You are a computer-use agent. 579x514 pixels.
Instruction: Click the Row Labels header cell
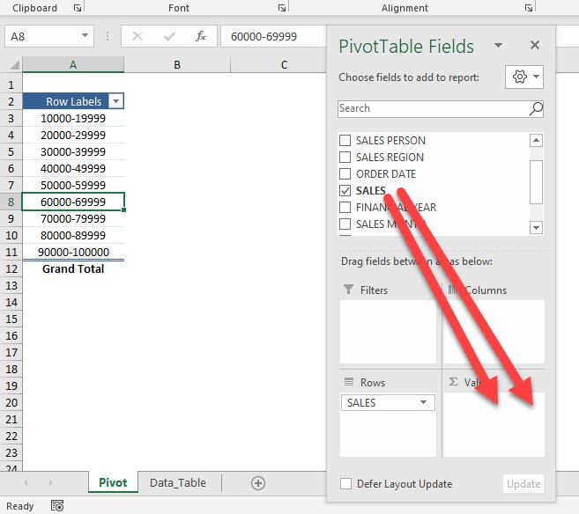[73, 101]
